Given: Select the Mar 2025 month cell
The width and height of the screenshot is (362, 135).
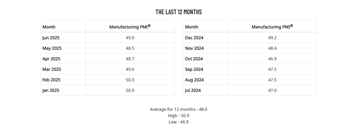Looking at the screenshot, I should click(x=52, y=69).
